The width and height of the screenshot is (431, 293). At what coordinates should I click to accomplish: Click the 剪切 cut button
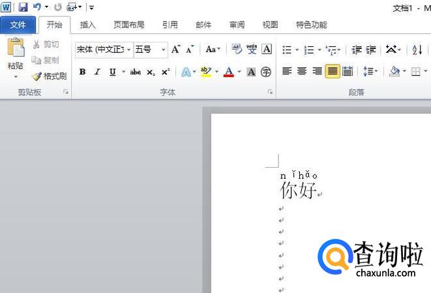click(46, 44)
